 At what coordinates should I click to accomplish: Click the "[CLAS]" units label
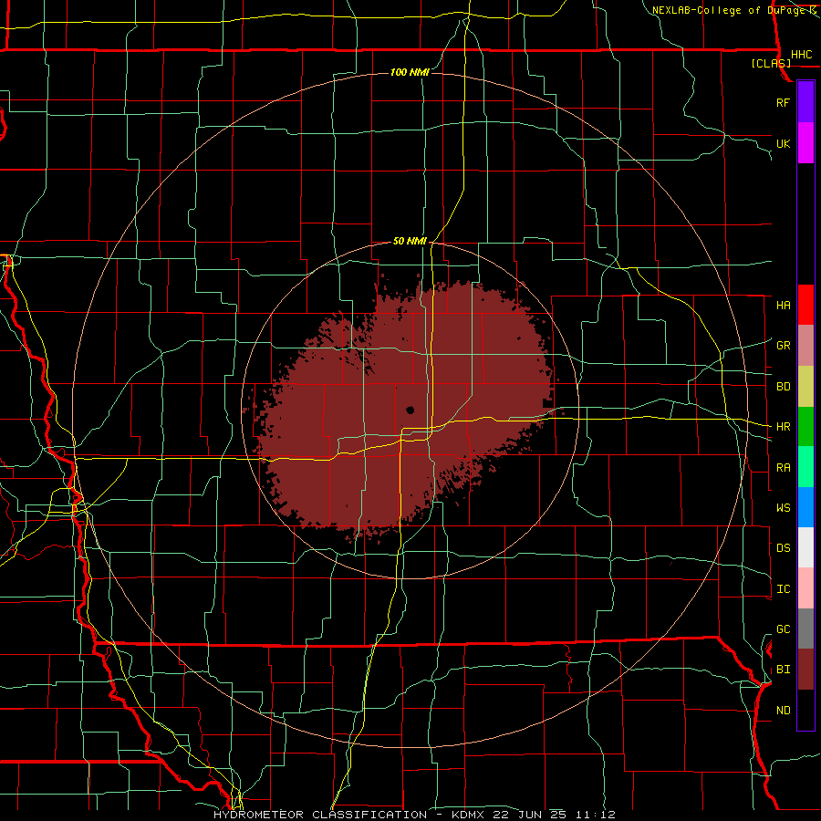771,64
